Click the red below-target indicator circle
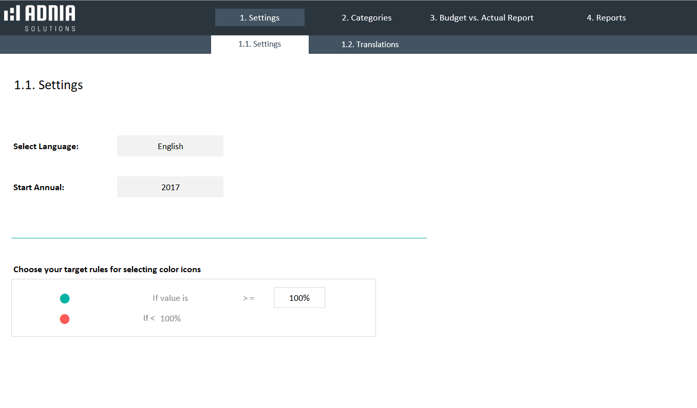 click(x=65, y=319)
